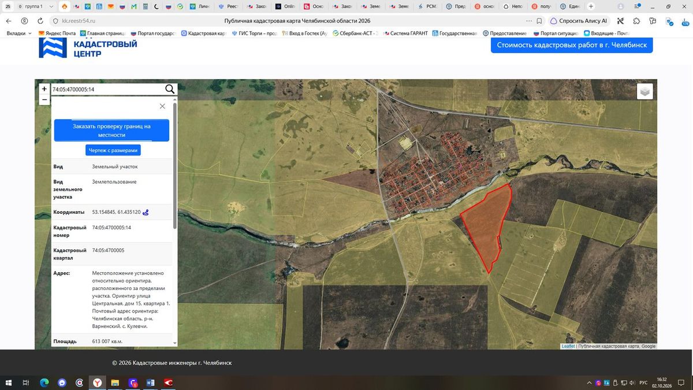Viewport: 693px width, 390px height.
Task: Zoom out the cadastral map
Action: [44, 99]
